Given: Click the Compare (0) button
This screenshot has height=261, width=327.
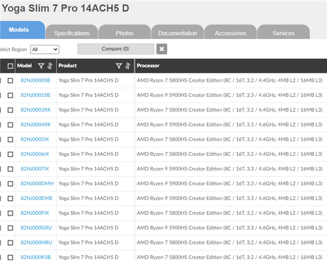Looking at the screenshot, I should click(x=116, y=49).
